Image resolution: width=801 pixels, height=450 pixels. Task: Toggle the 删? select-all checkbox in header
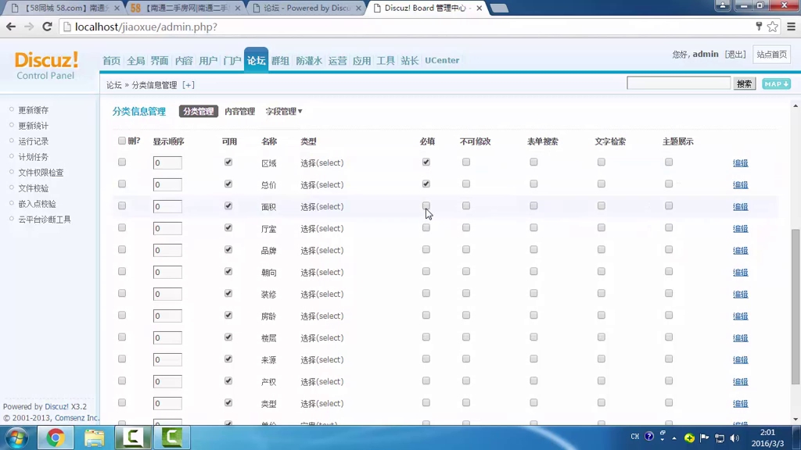pyautogui.click(x=121, y=141)
